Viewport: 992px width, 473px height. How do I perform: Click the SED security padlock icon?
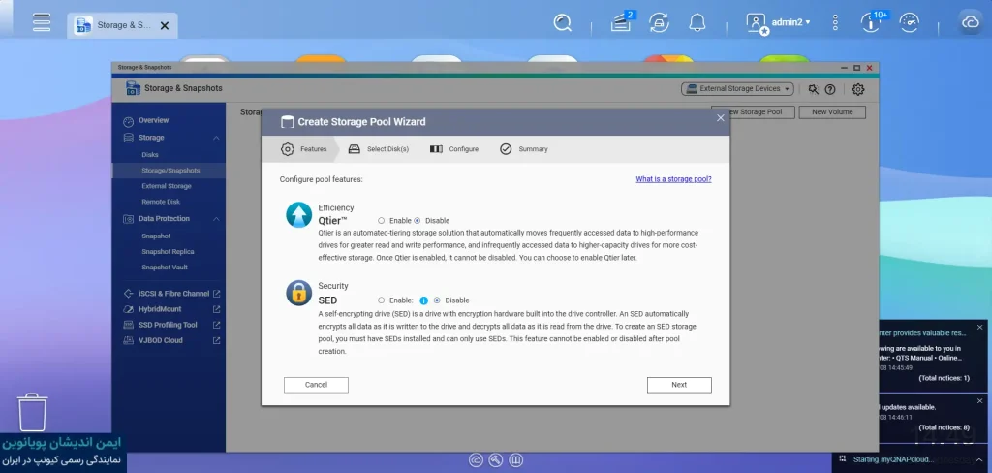point(298,293)
